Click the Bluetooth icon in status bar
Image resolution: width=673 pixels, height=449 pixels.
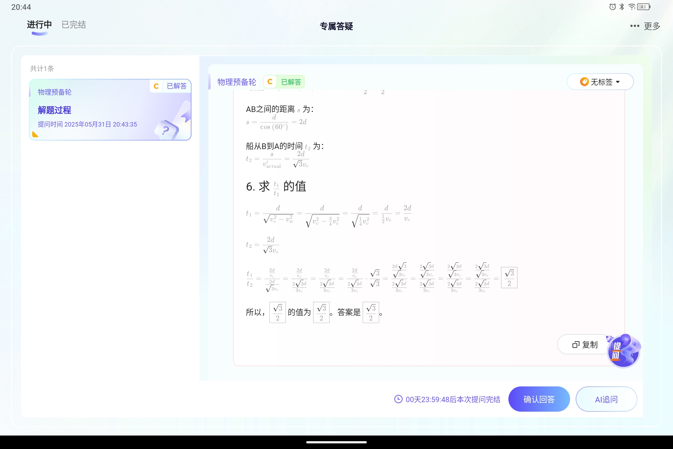click(x=621, y=7)
